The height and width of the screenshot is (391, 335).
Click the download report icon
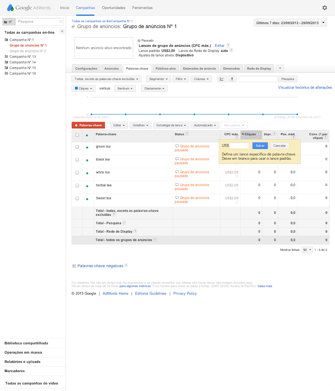(232, 79)
